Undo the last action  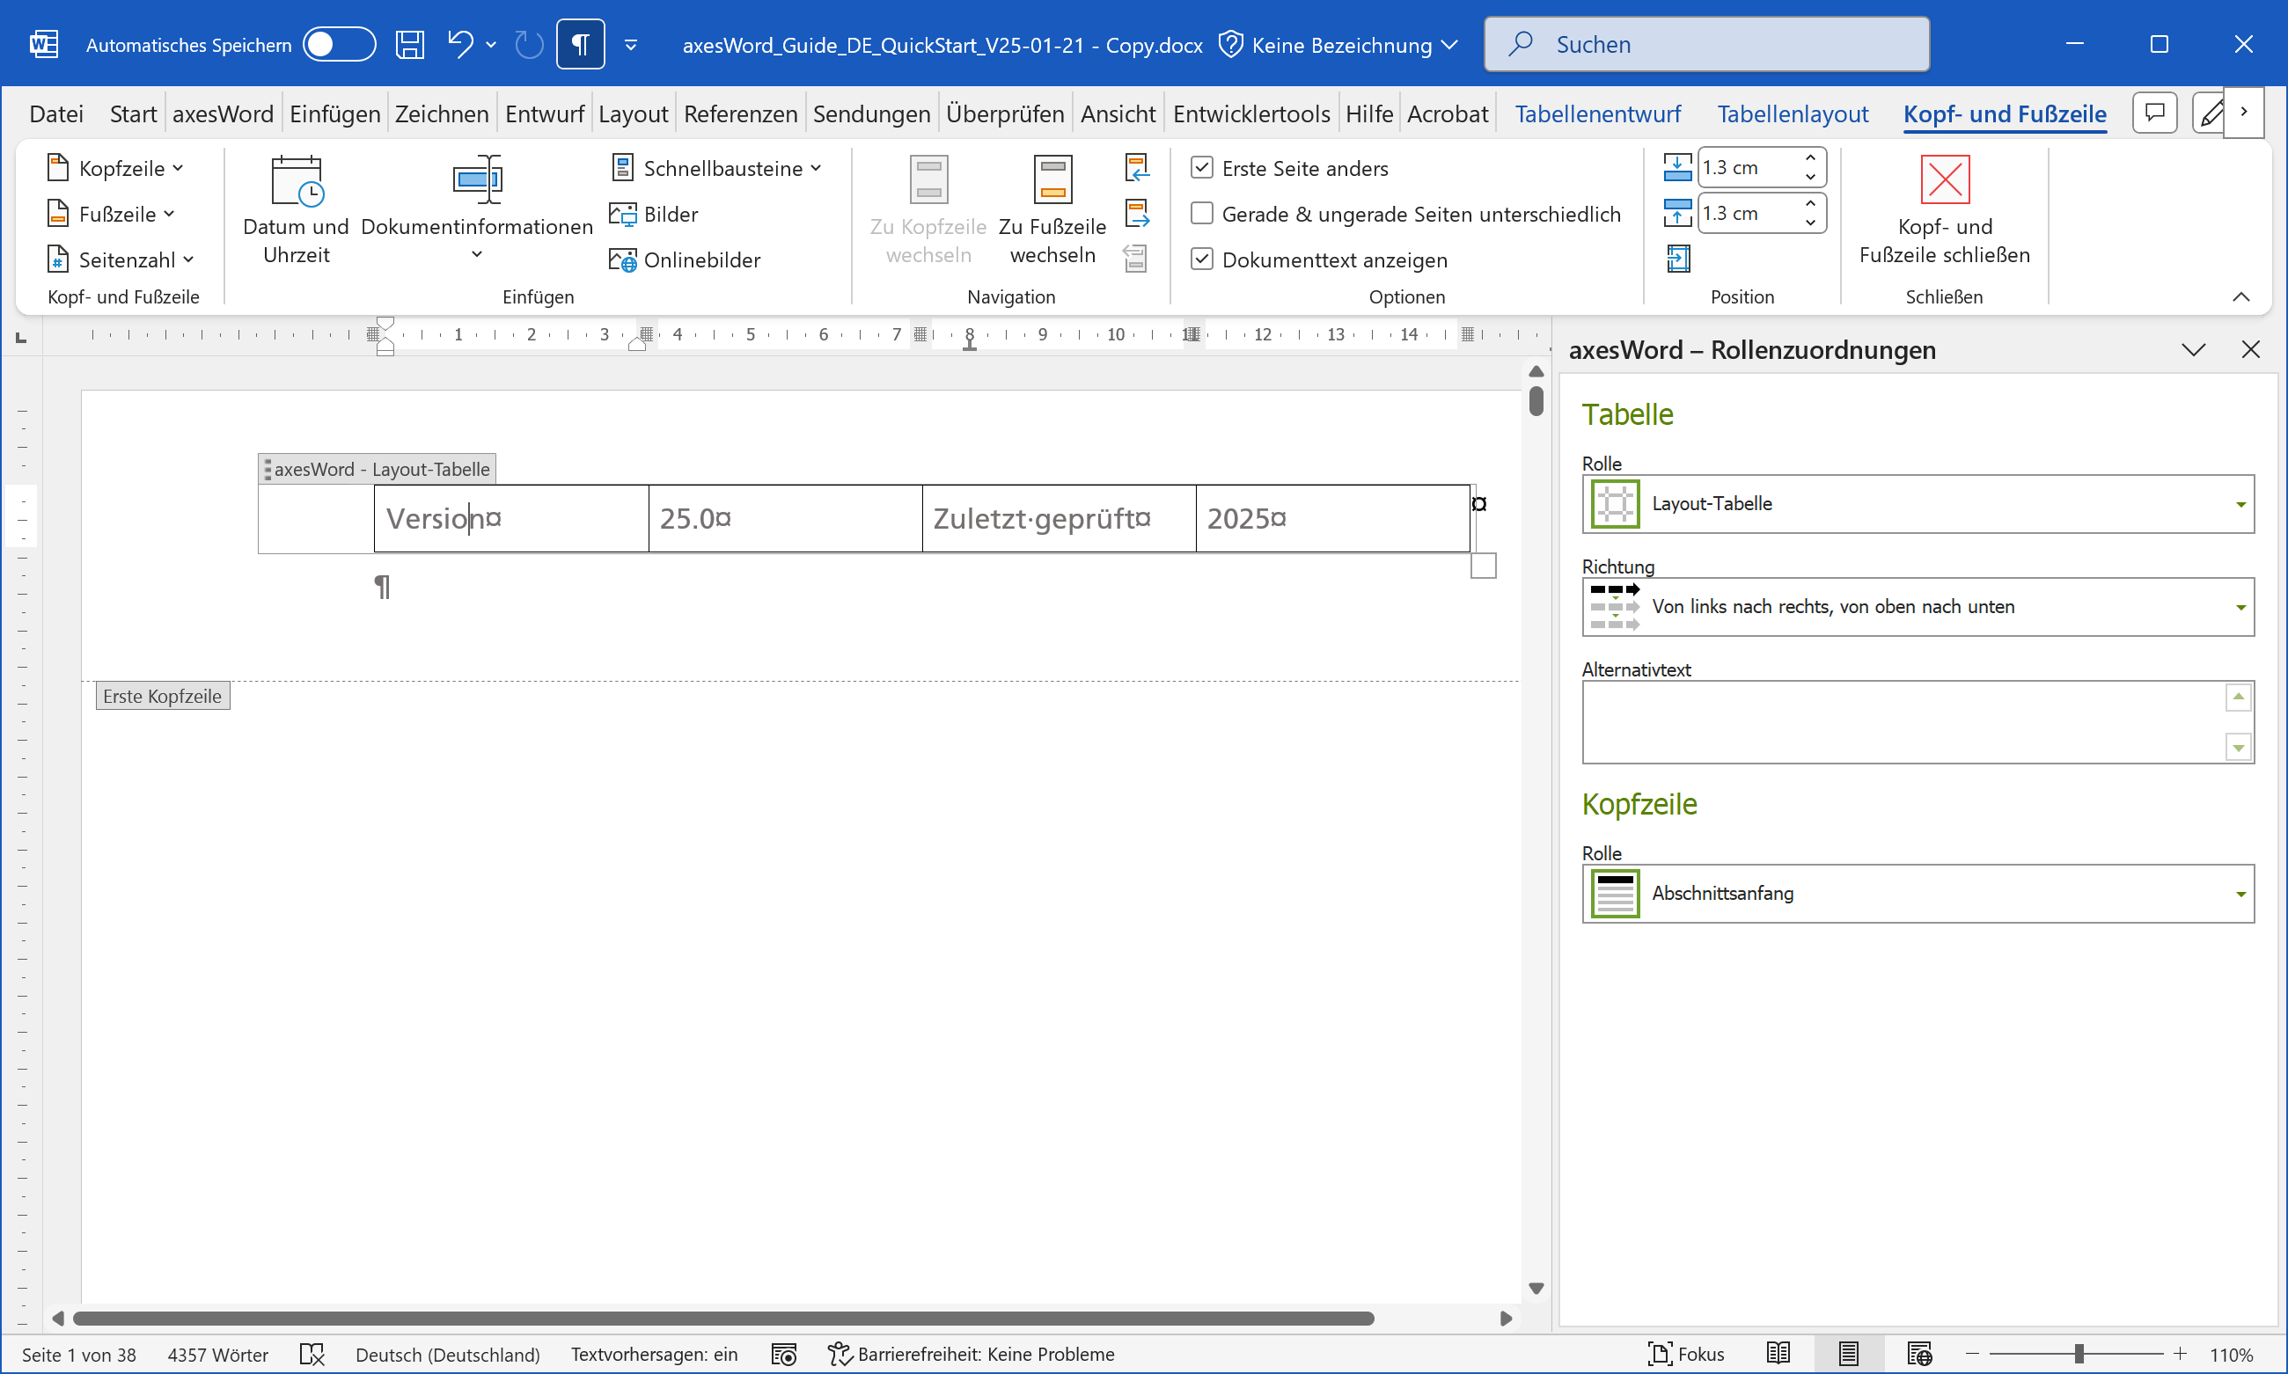click(459, 45)
